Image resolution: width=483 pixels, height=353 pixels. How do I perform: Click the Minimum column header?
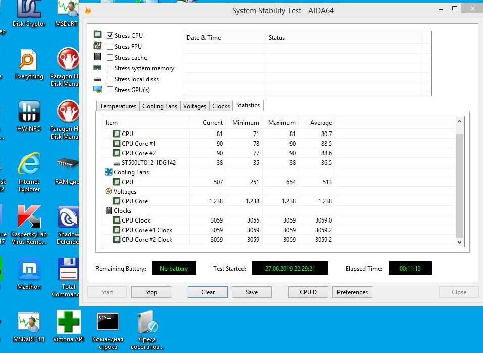[x=244, y=123]
